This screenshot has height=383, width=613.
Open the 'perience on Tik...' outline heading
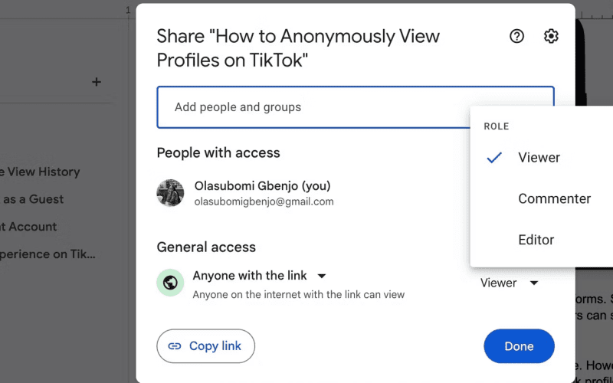[x=48, y=254]
